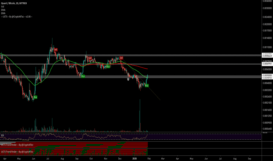Click the 0.00021000 price axis label
The height and width of the screenshot is (161, 273).
pos(267,103)
